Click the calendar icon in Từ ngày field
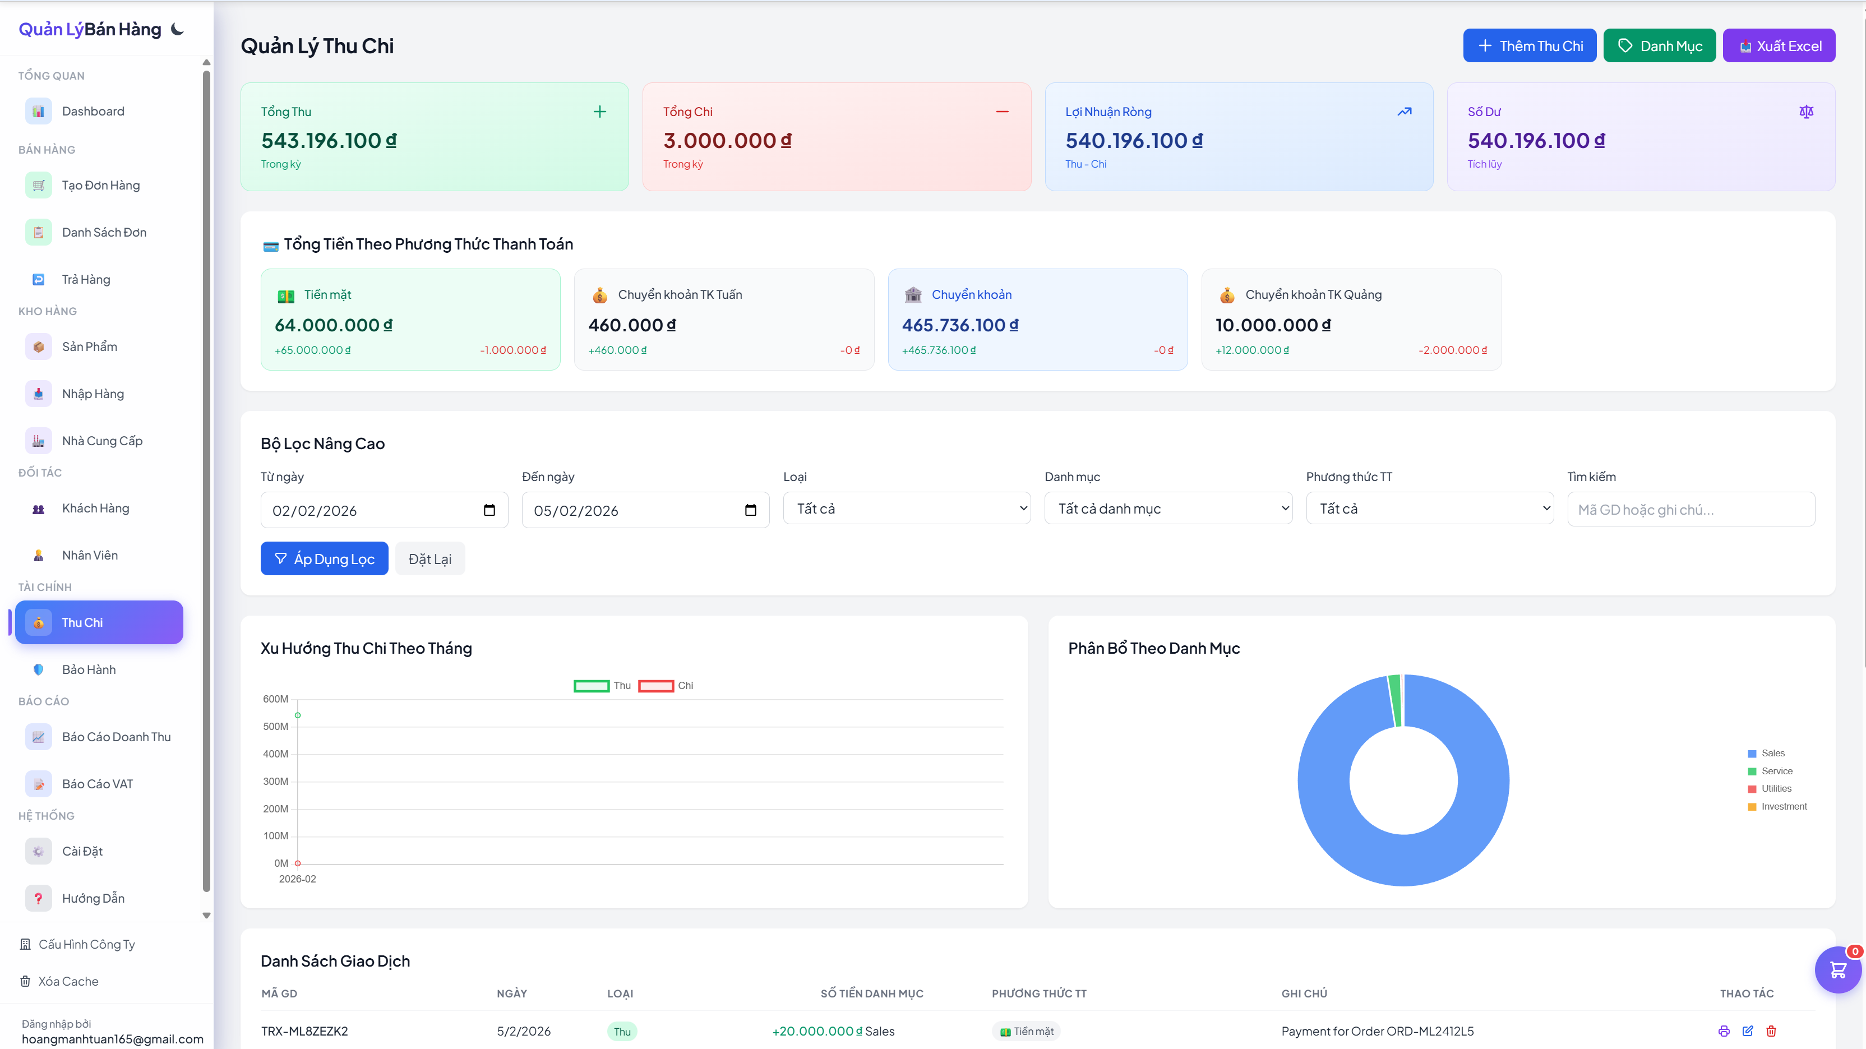 489,510
